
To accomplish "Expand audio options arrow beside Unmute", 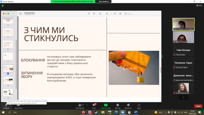I will [10, 105].
